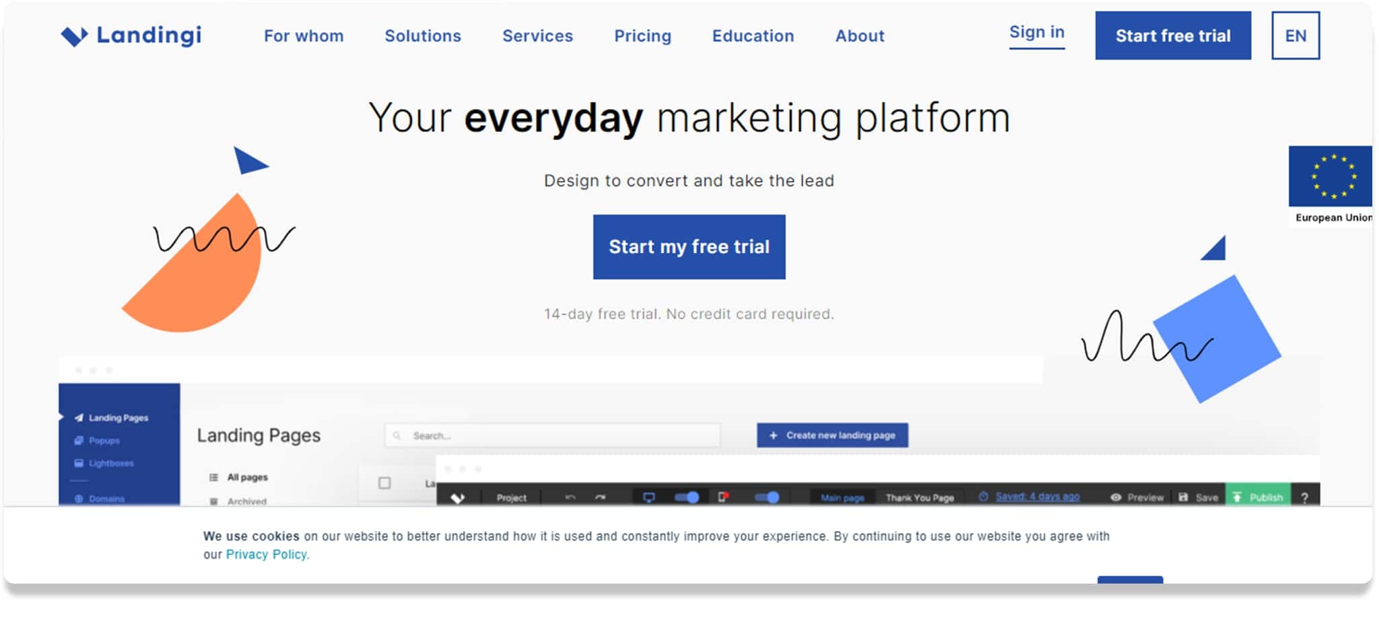Click the redo arrow in editor toolbar
Viewport: 1379px width, 630px height.
pyautogui.click(x=601, y=498)
